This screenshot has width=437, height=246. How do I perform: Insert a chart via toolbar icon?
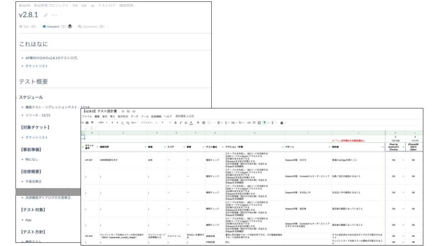click(259, 123)
